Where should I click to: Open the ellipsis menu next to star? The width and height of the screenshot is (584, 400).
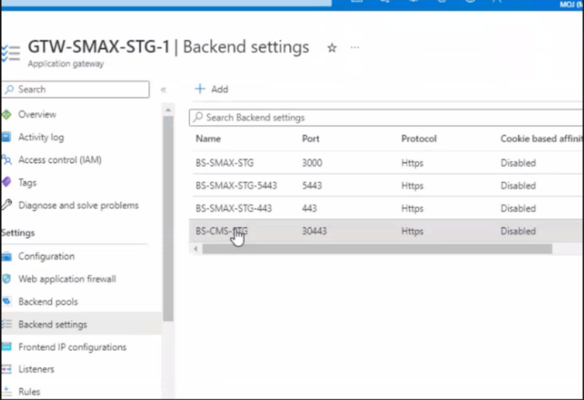coord(355,47)
